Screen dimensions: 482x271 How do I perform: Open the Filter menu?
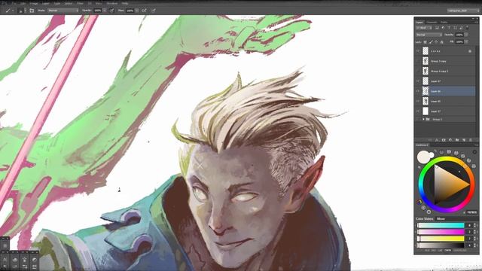[80, 3]
